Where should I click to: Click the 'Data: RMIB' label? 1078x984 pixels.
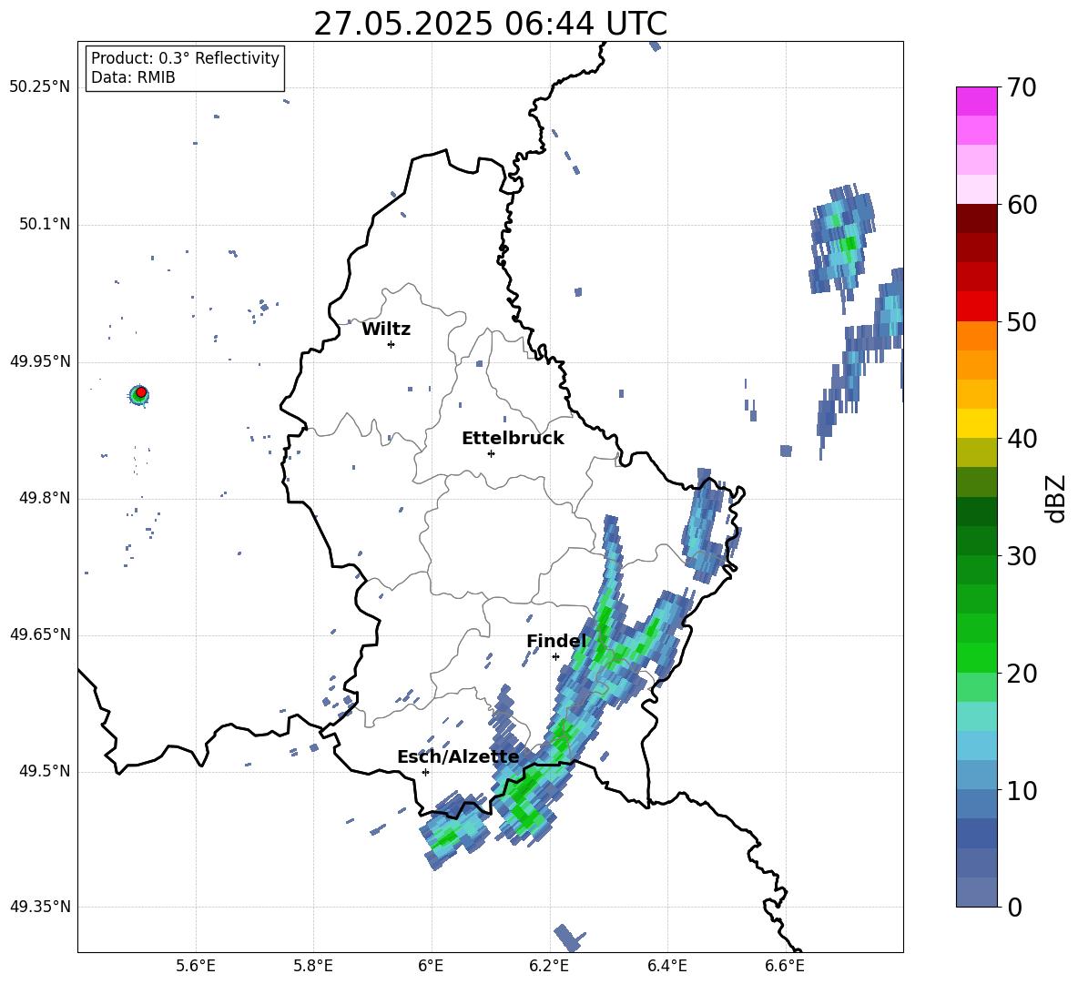point(133,77)
